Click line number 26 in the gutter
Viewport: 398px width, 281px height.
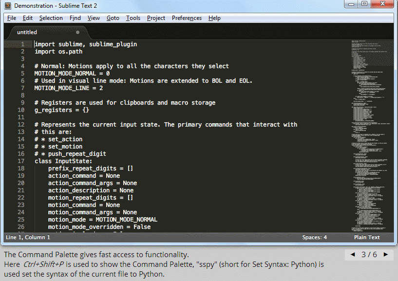(21, 227)
